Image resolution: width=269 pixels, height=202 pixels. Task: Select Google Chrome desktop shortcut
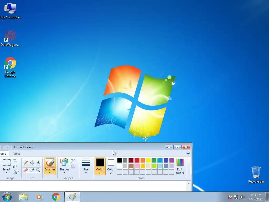tap(10, 67)
